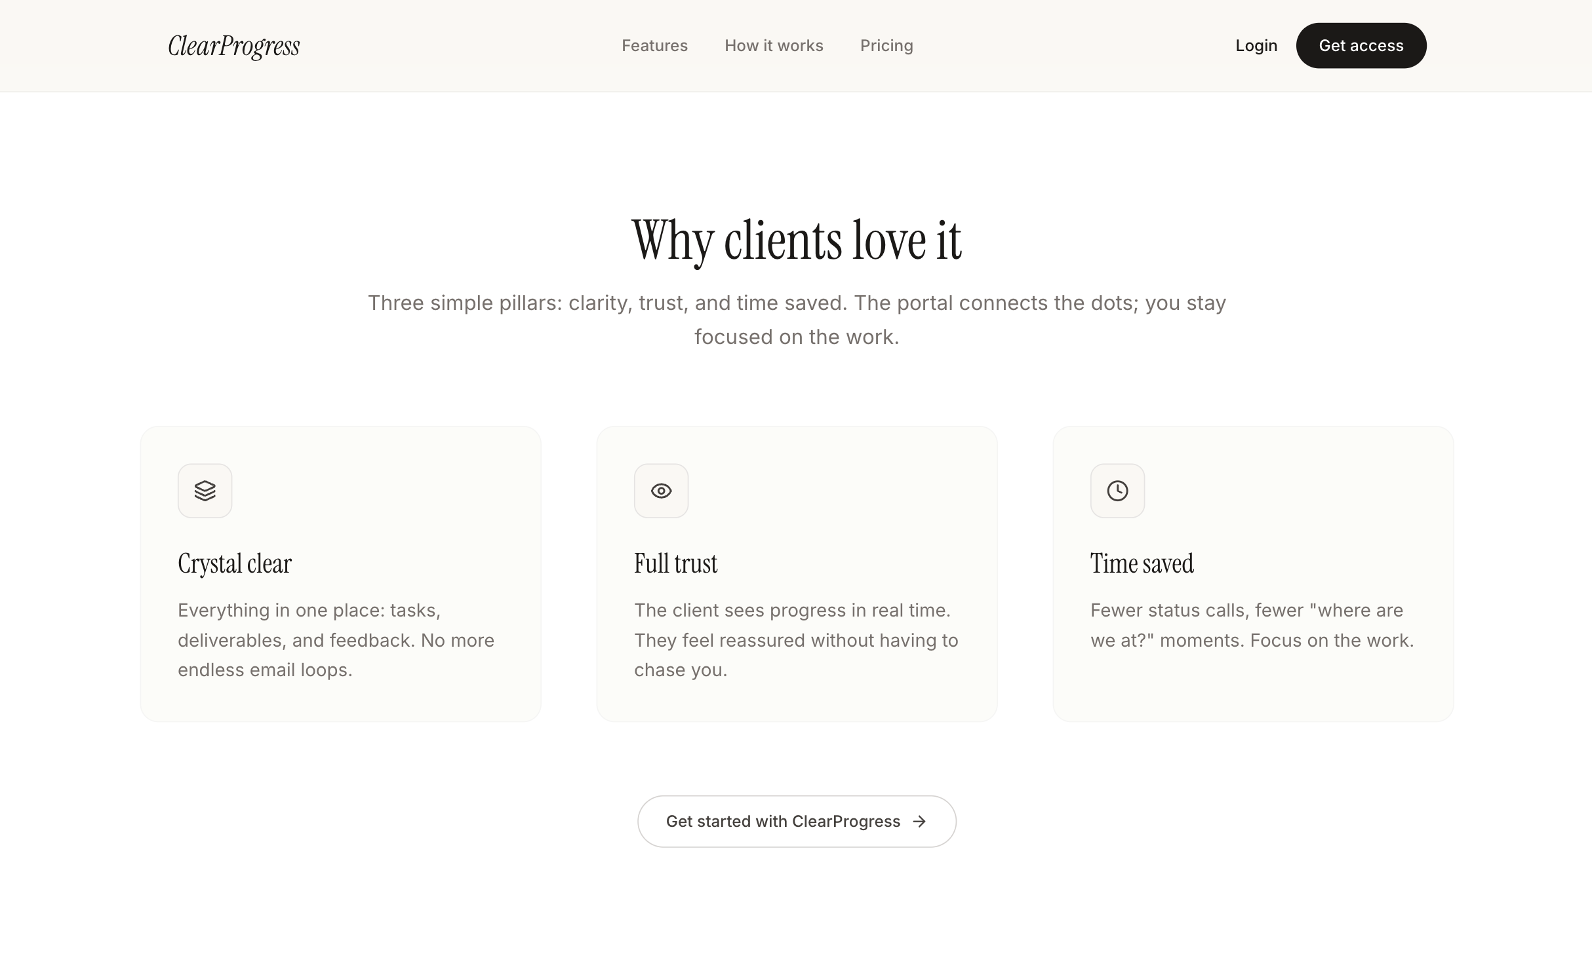Screen dimensions: 1592x954
Task: Click Get started with ClearProgress
Action: coord(797,821)
